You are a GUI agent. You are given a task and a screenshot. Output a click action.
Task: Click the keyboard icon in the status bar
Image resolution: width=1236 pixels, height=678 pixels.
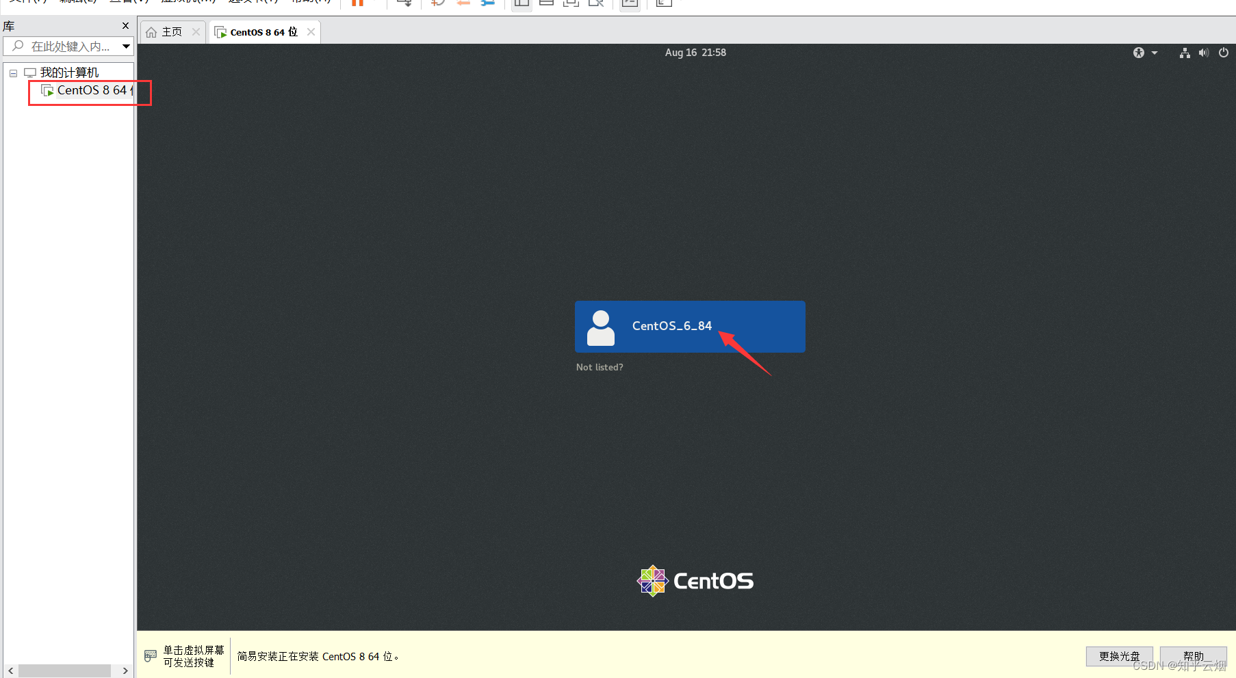point(151,656)
